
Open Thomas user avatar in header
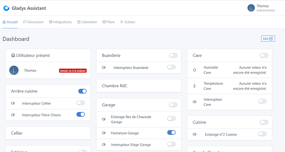pos(251,8)
